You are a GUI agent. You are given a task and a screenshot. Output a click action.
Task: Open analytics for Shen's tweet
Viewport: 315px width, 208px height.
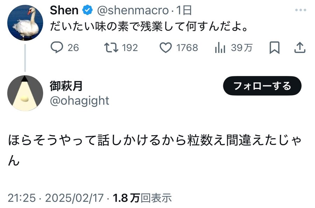(x=221, y=48)
